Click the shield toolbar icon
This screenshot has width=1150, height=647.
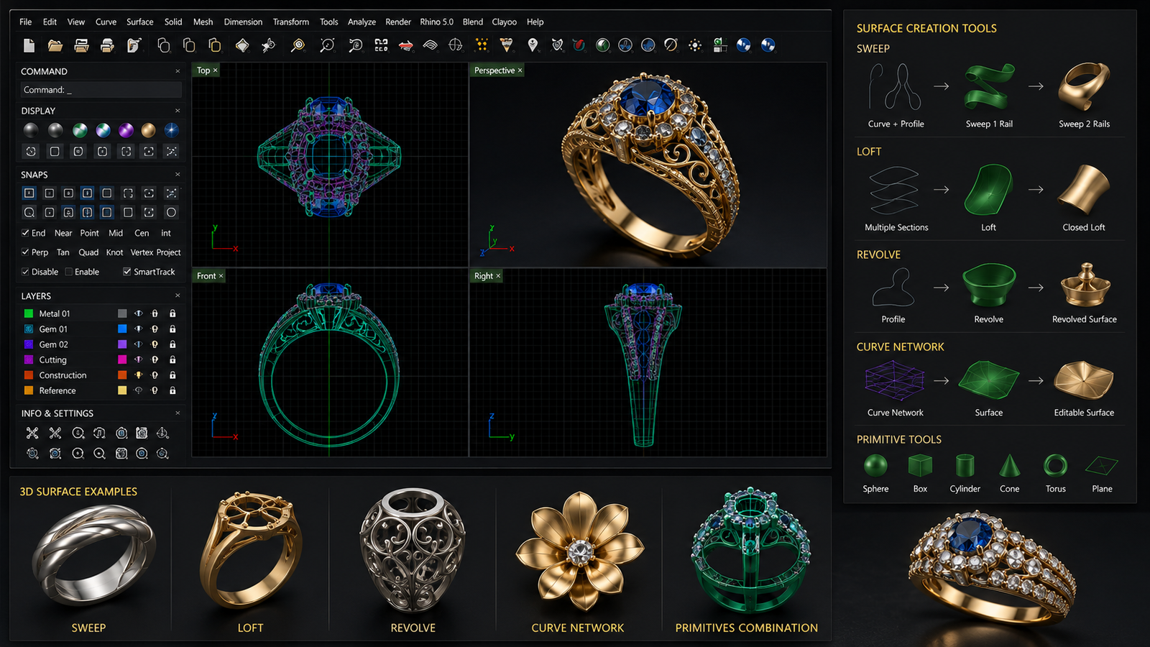click(558, 45)
